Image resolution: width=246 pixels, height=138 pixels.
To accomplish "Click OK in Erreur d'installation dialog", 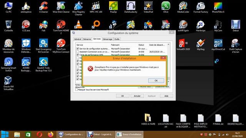I will (x=156, y=80).
